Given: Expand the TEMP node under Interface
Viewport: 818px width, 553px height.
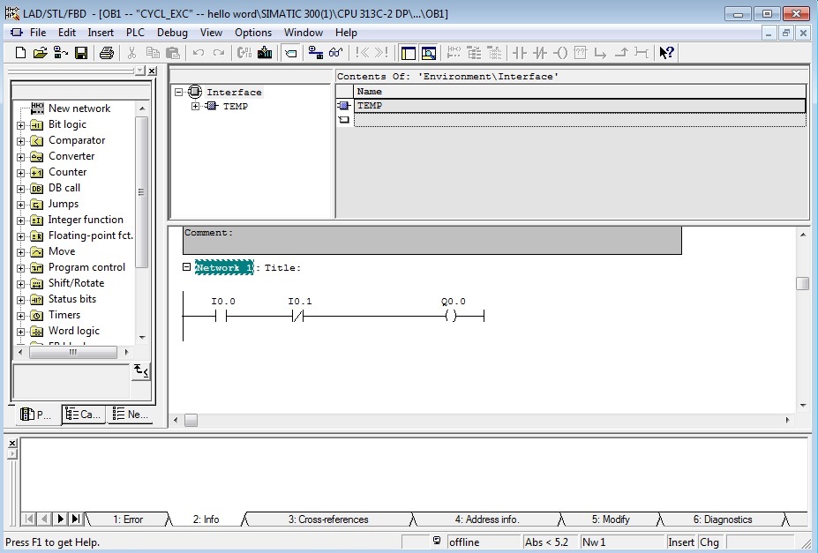Looking at the screenshot, I should coord(196,107).
